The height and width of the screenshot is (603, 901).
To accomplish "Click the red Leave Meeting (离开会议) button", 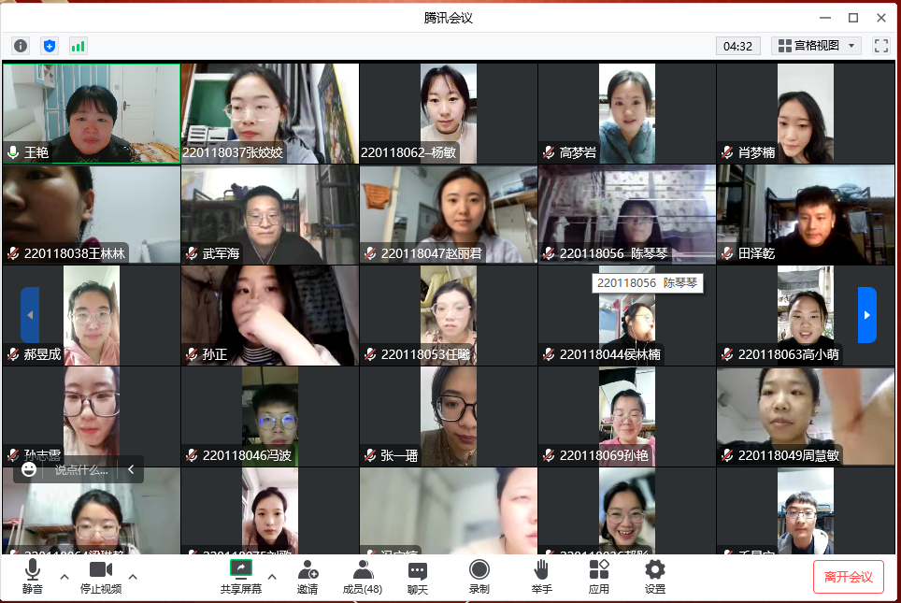I will pos(848,577).
